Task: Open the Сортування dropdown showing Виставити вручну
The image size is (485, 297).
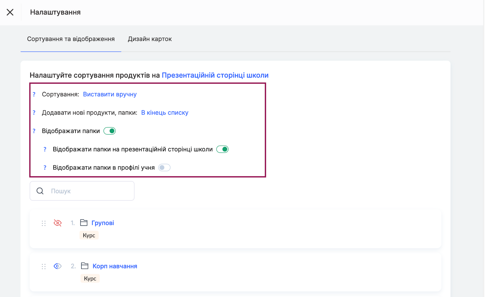Action: coord(110,94)
